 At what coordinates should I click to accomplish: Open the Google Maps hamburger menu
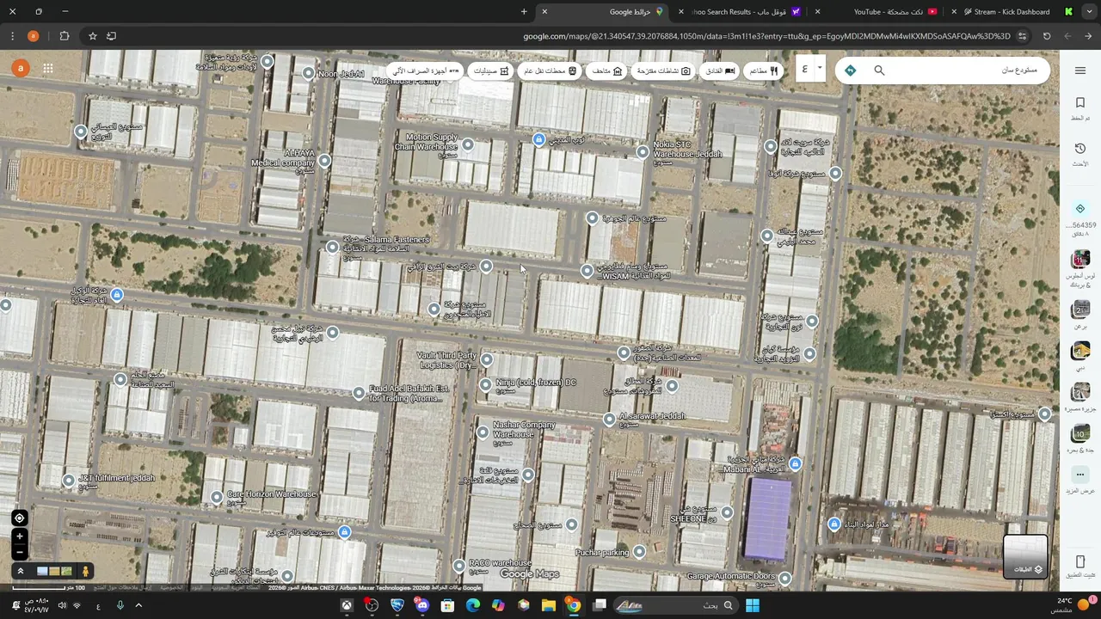[1079, 70]
